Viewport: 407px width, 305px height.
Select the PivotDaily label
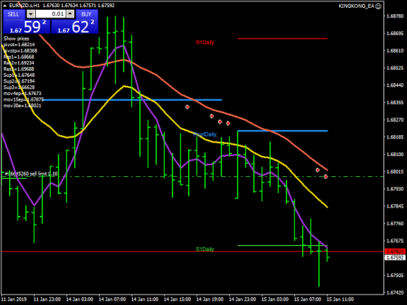tap(204, 134)
